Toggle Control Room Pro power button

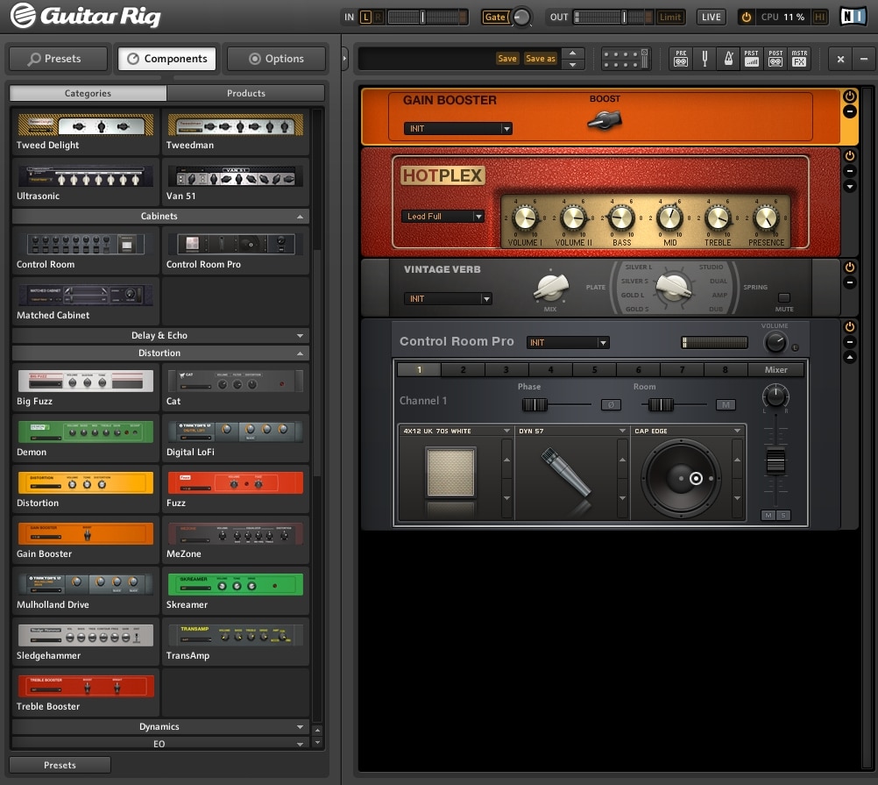[x=849, y=326]
